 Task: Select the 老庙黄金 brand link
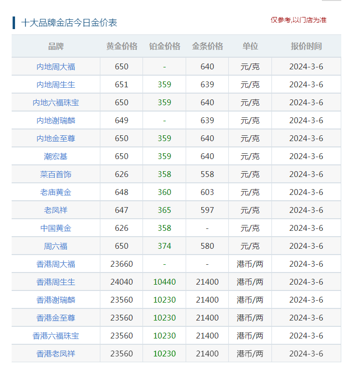56,192
